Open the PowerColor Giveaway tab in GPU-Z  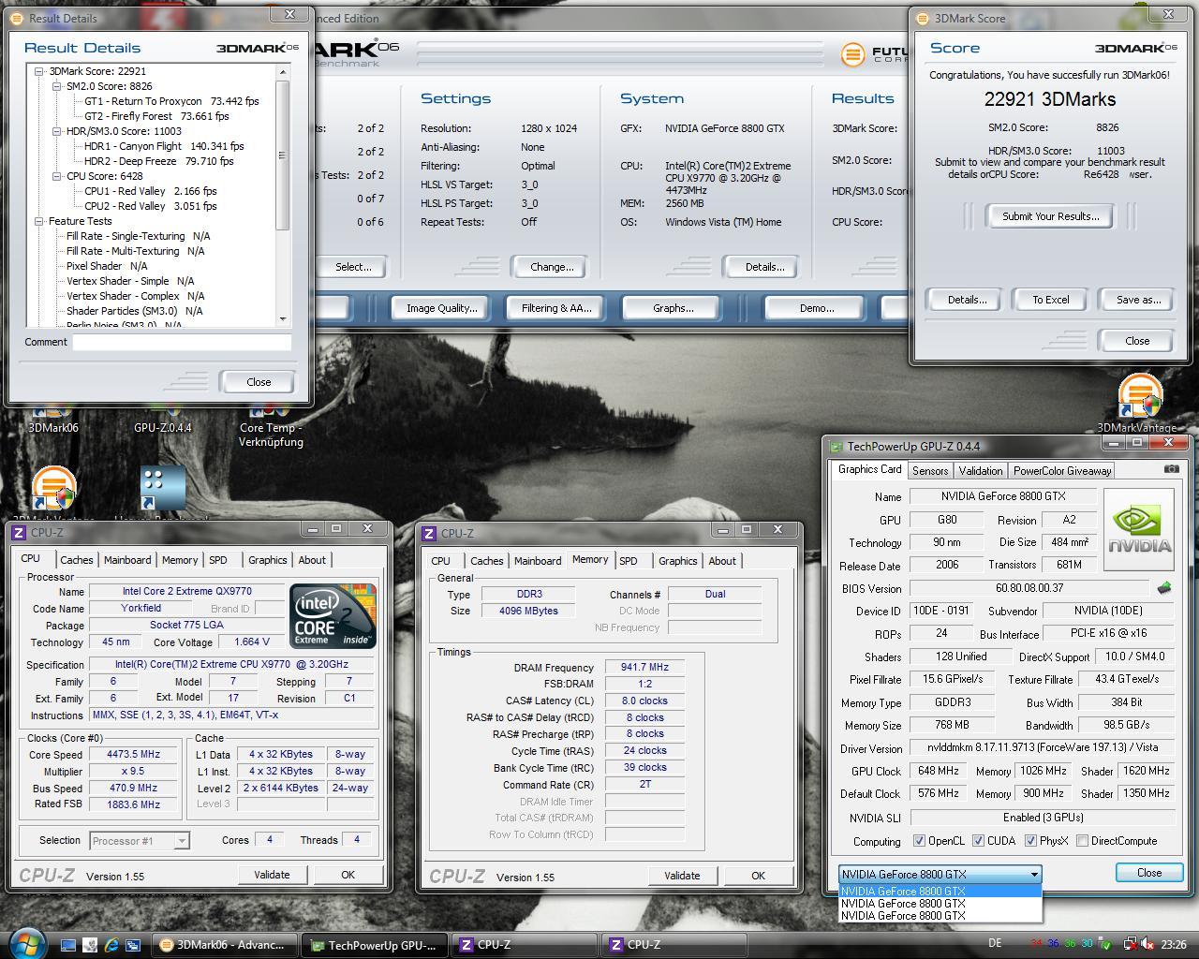1062,471
